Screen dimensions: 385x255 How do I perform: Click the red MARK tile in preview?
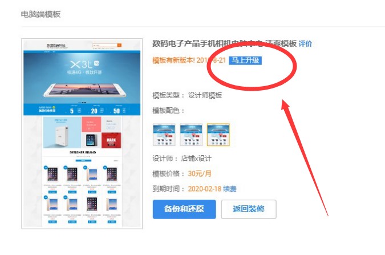[111, 140]
